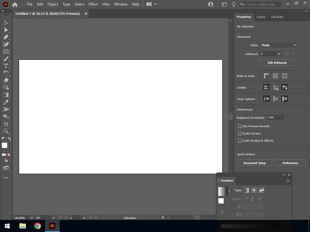Open the Units dropdown
Viewport: 310px width, 232px height.
tap(279, 45)
